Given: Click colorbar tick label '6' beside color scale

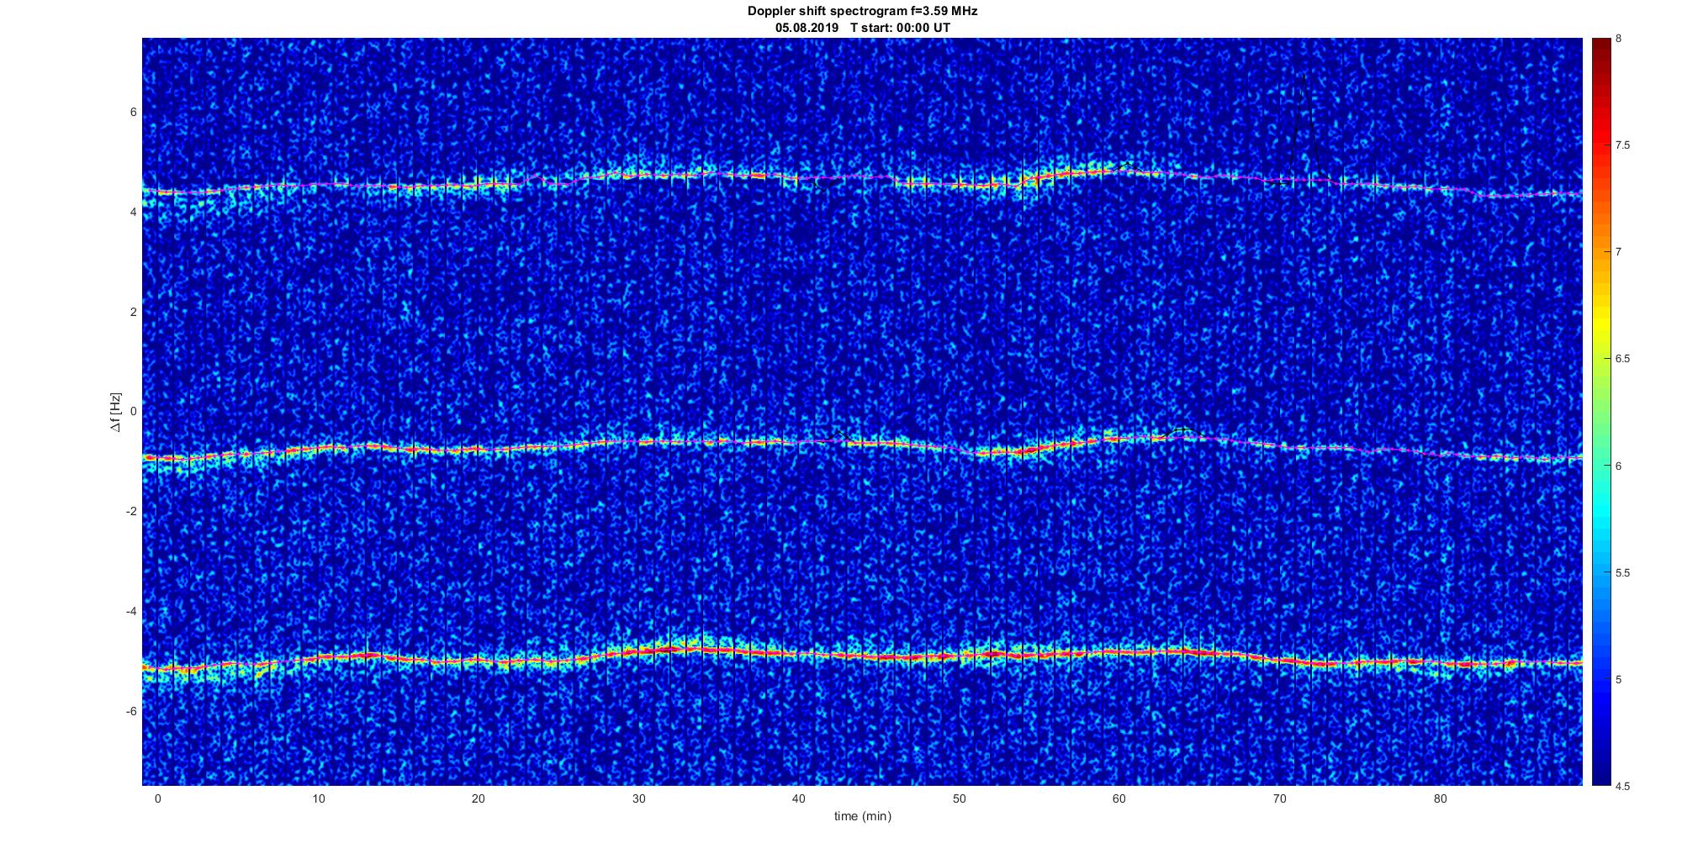Looking at the screenshot, I should point(1619,466).
